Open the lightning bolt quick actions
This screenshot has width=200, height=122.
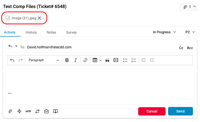click(19, 111)
